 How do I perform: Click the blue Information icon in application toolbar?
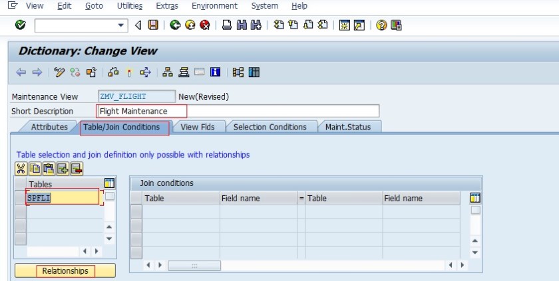pyautogui.click(x=215, y=72)
